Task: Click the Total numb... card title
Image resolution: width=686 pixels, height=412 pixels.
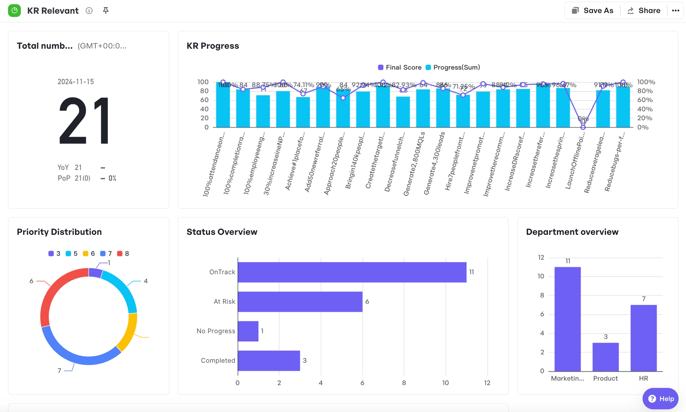Action: [x=45, y=46]
